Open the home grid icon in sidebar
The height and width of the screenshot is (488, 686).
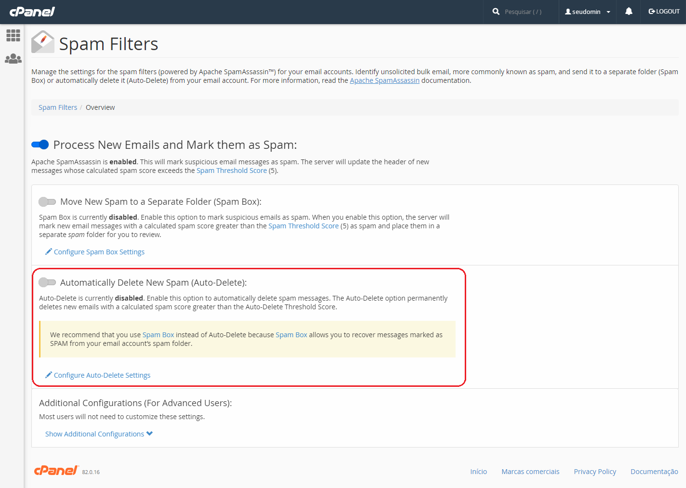13,35
